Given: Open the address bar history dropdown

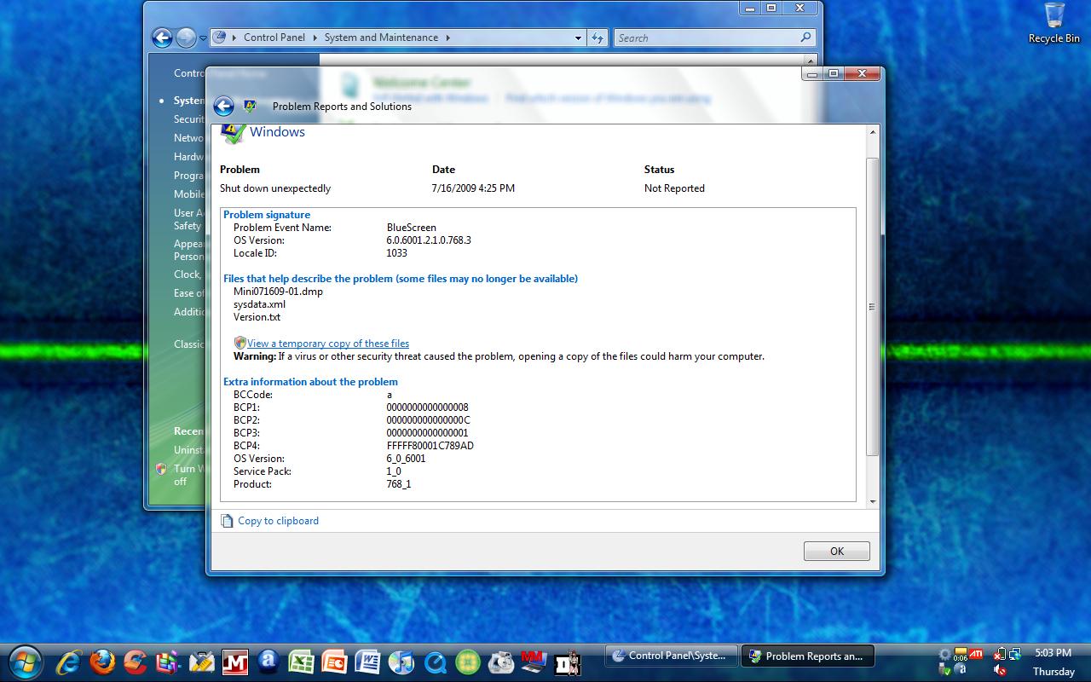Looking at the screenshot, I should point(578,38).
